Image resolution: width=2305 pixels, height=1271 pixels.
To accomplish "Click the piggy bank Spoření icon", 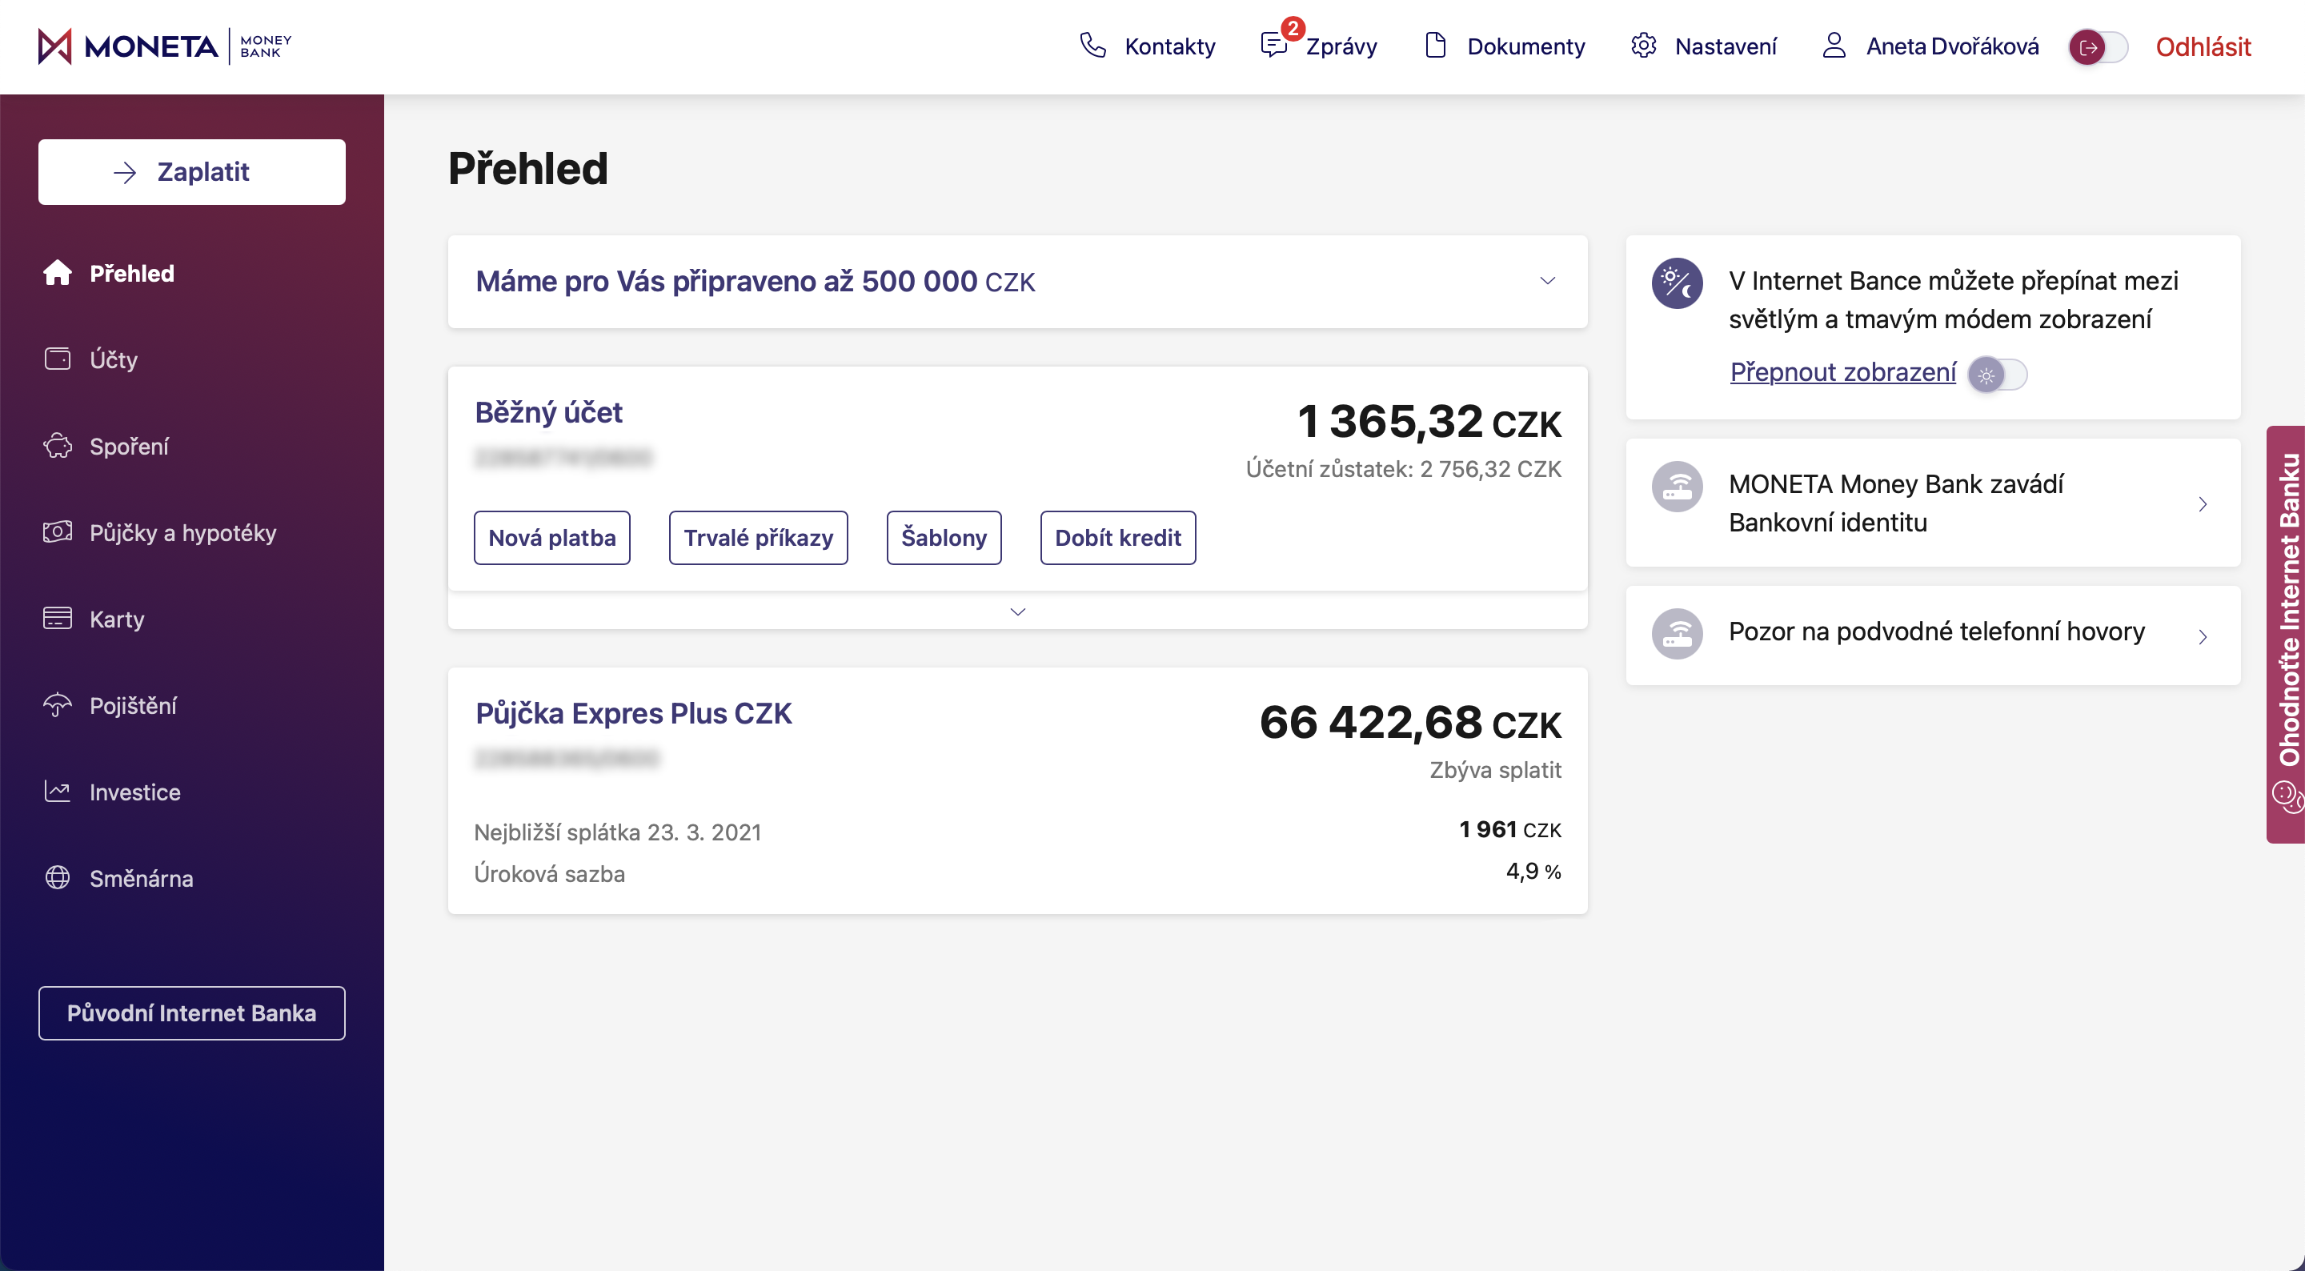I will (x=58, y=446).
